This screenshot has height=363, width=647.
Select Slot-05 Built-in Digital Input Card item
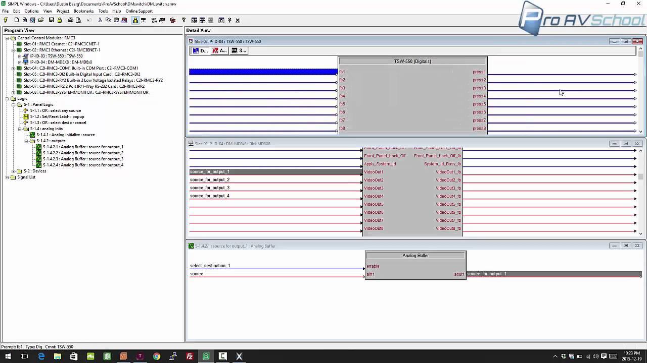82,74
